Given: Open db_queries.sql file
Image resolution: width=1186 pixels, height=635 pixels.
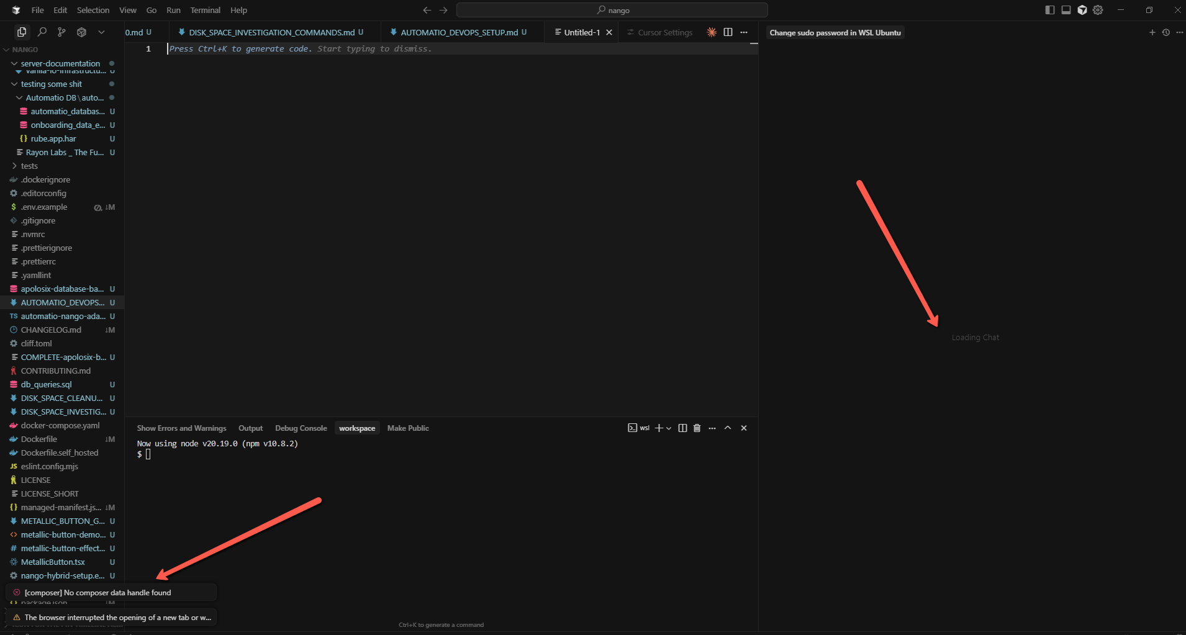Looking at the screenshot, I should coord(46,384).
